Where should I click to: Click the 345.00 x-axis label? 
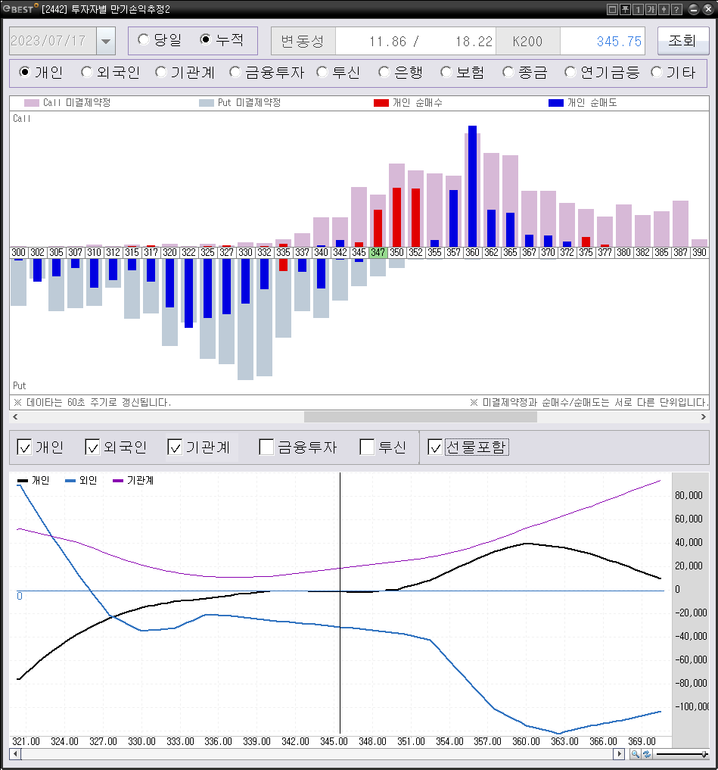point(334,741)
